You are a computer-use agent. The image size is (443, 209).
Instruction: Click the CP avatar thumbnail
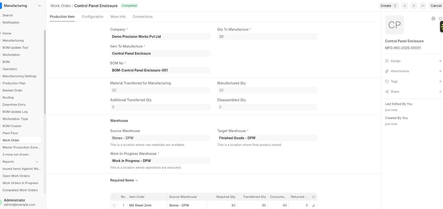pos(394,25)
